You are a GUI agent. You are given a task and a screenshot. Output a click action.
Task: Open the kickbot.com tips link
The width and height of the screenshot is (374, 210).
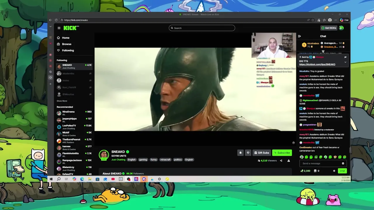click(x=317, y=64)
